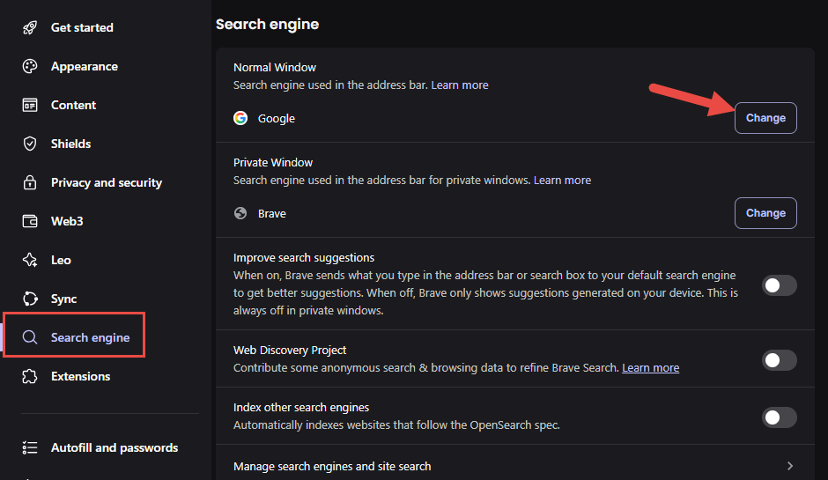Open Appearance settings section

click(85, 66)
